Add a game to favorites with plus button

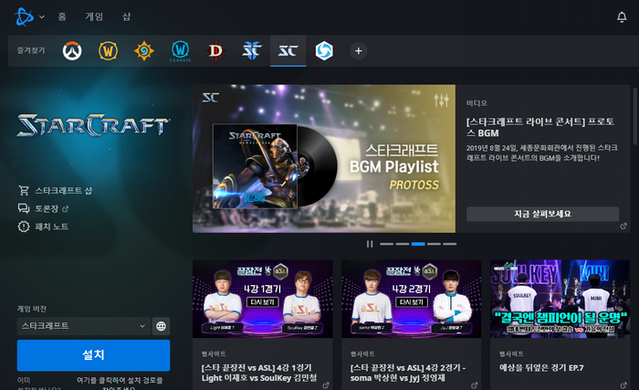(x=359, y=51)
